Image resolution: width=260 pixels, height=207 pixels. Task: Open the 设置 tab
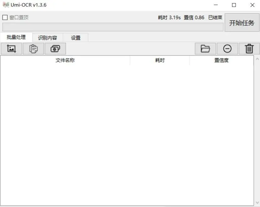pyautogui.click(x=76, y=38)
